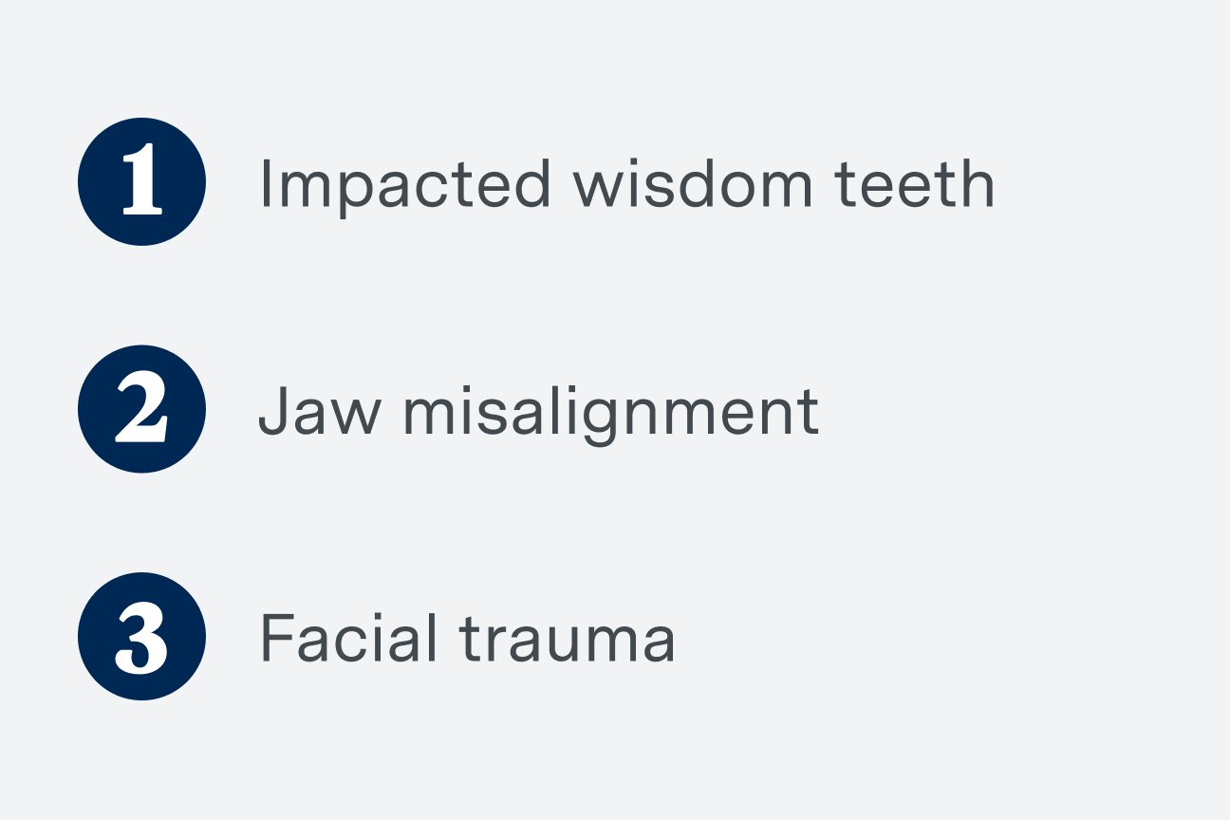Select the word trauma
The width and height of the screenshot is (1230, 820).
tap(568, 641)
